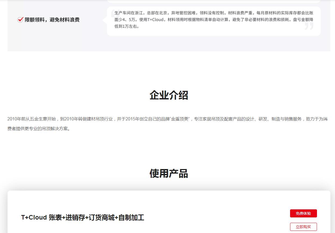This screenshot has width=335, height=233.
Task: Click the 免费体验 red button
Action: tap(303, 213)
